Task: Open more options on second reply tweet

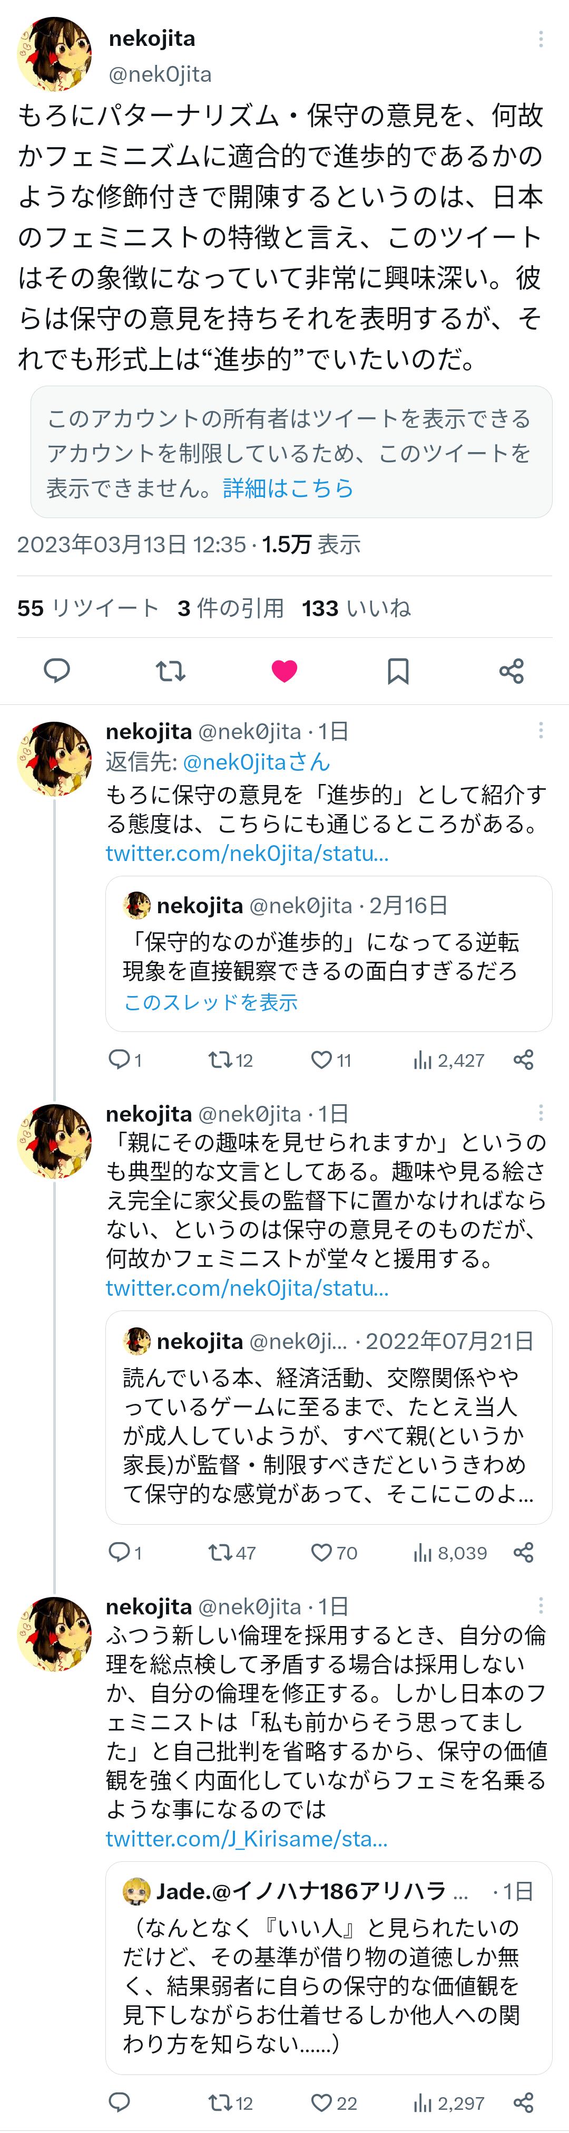Action: (x=540, y=1112)
